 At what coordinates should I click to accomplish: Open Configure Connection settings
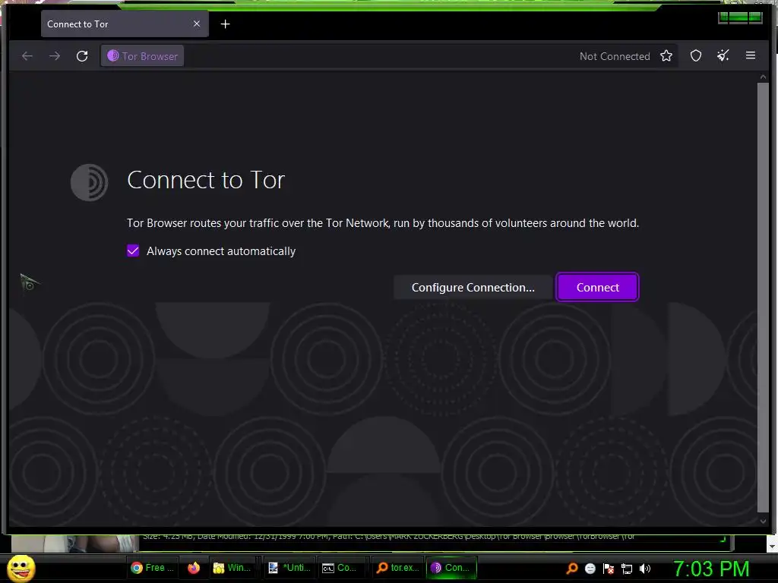pos(473,287)
